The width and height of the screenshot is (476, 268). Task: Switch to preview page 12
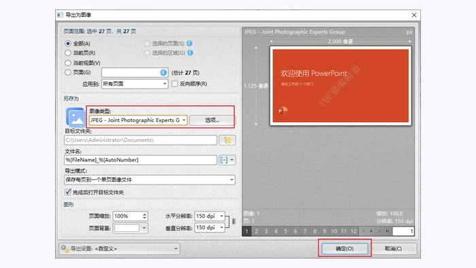(x=354, y=231)
